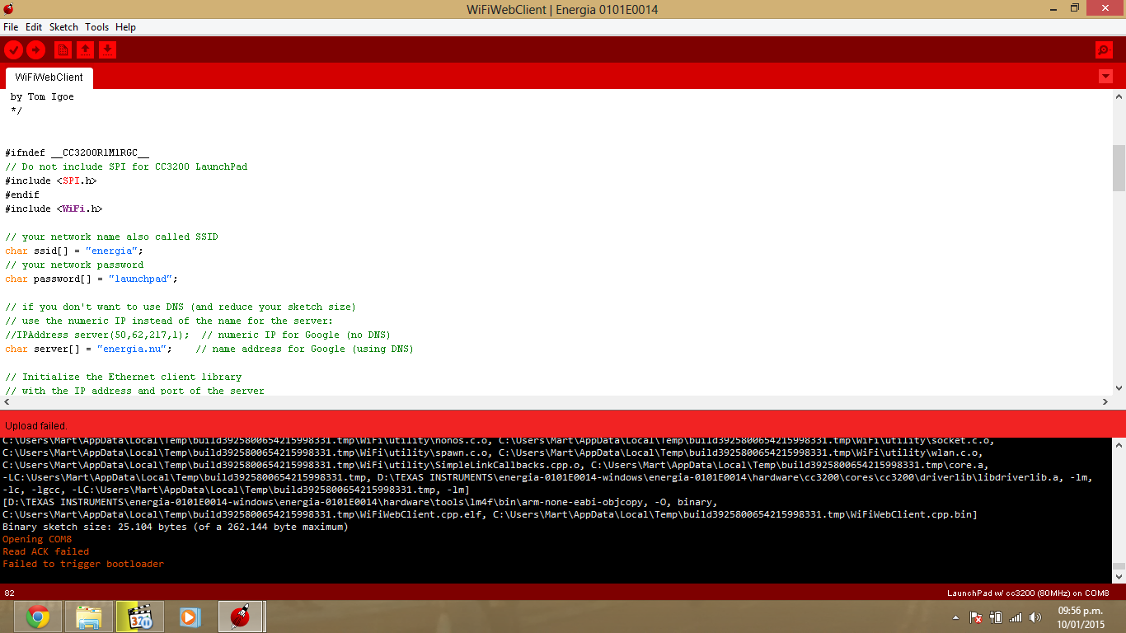Save the sketch with the down-arrow icon
Viewport: 1126px width, 633px height.
click(x=107, y=50)
